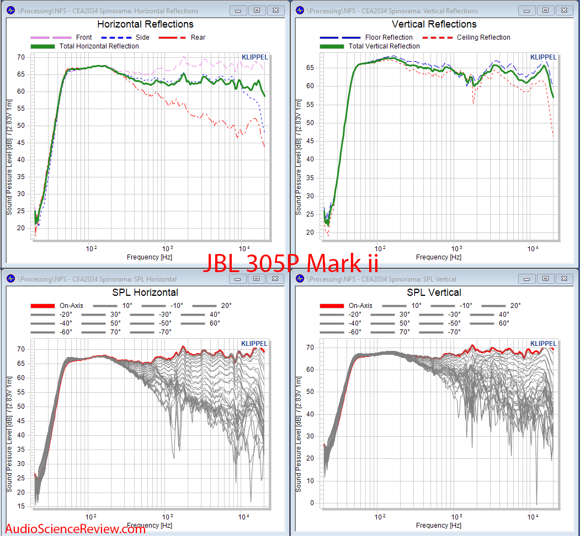Image resolution: width=580 pixels, height=536 pixels.
Task: Click the 60° legend label in SPL Horizontal window
Action: 215,323
